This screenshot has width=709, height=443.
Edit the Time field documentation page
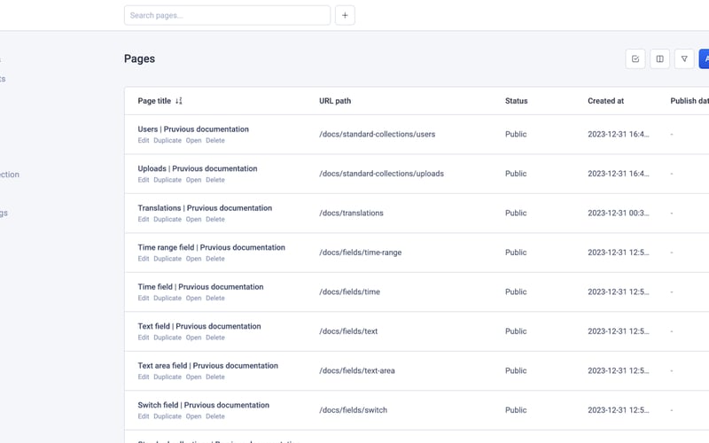click(144, 299)
